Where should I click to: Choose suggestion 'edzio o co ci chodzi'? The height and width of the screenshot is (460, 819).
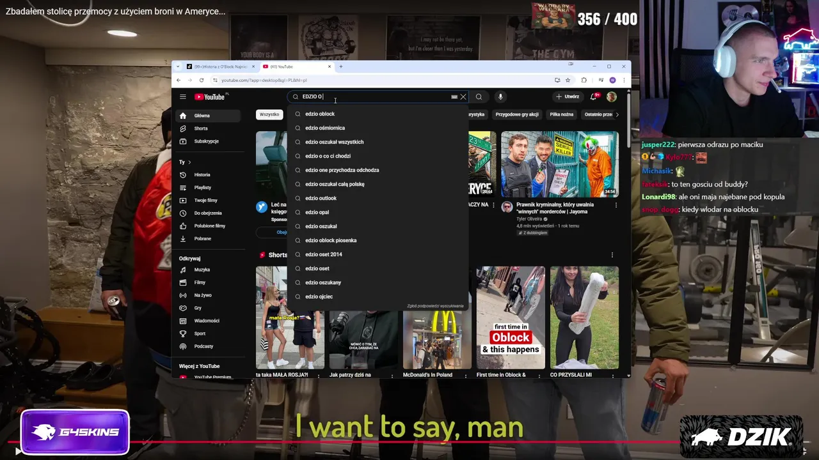pyautogui.click(x=378, y=156)
